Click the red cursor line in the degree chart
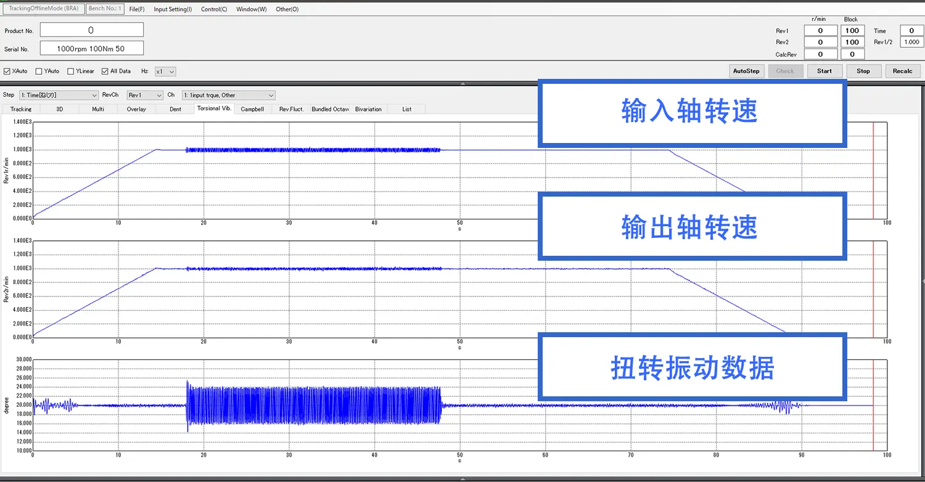 (873, 404)
